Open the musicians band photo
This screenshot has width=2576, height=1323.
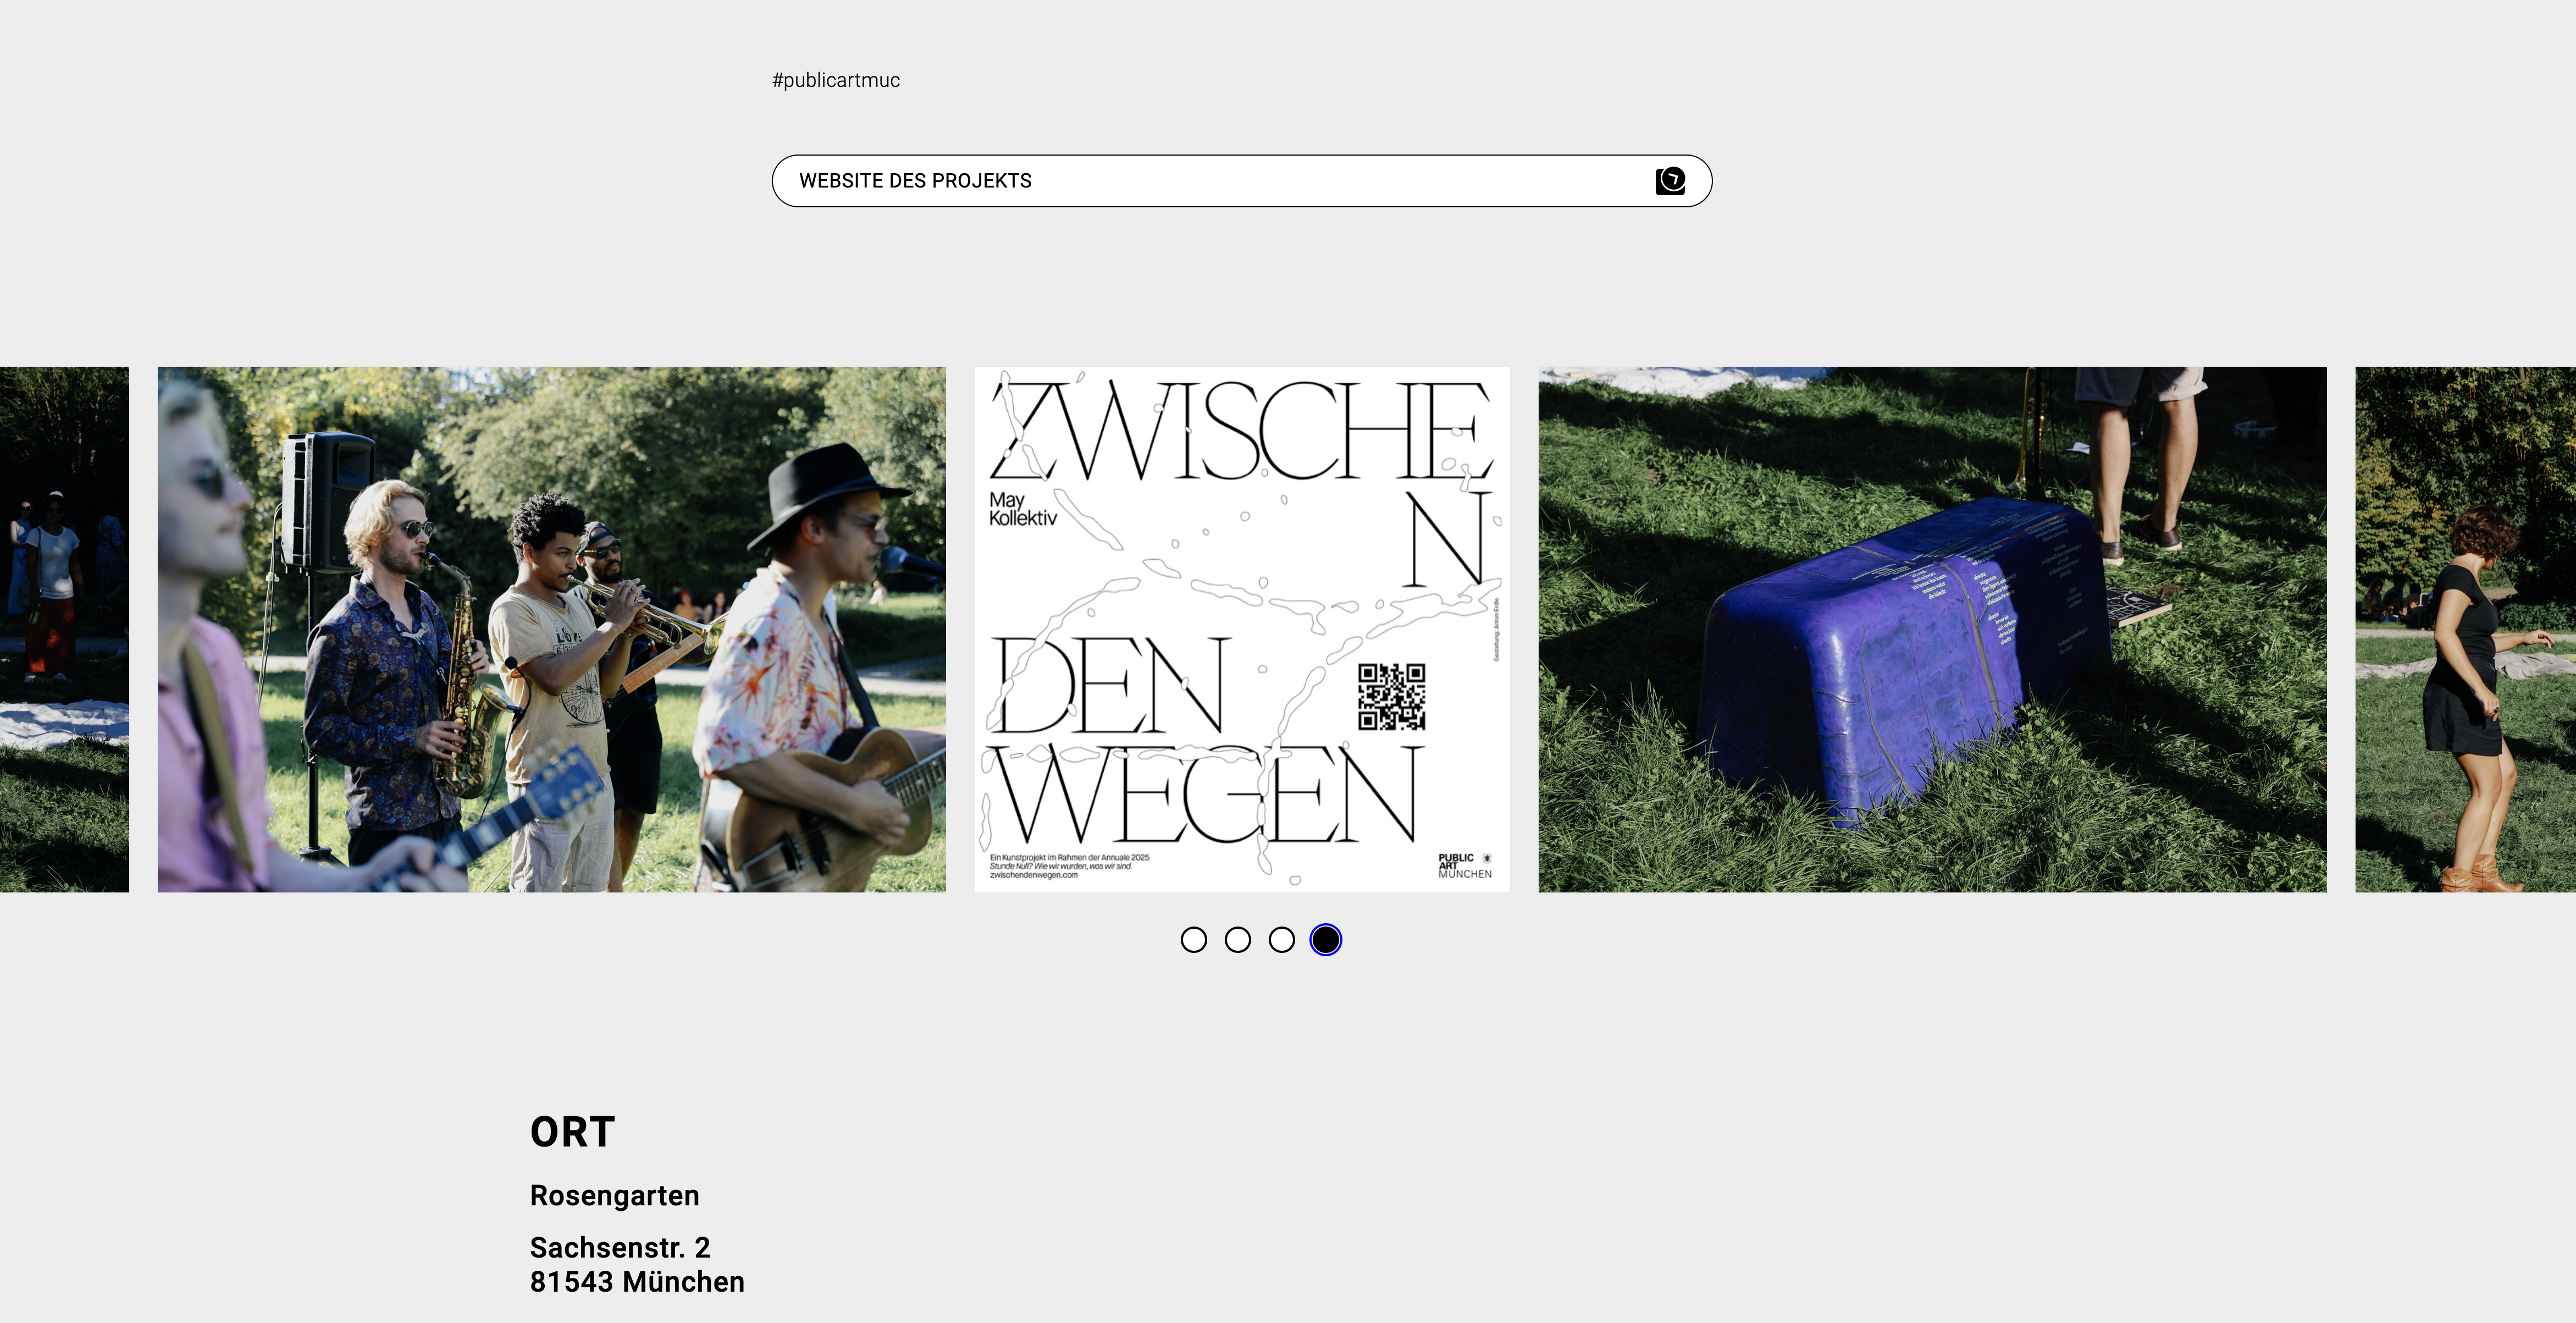(x=551, y=629)
